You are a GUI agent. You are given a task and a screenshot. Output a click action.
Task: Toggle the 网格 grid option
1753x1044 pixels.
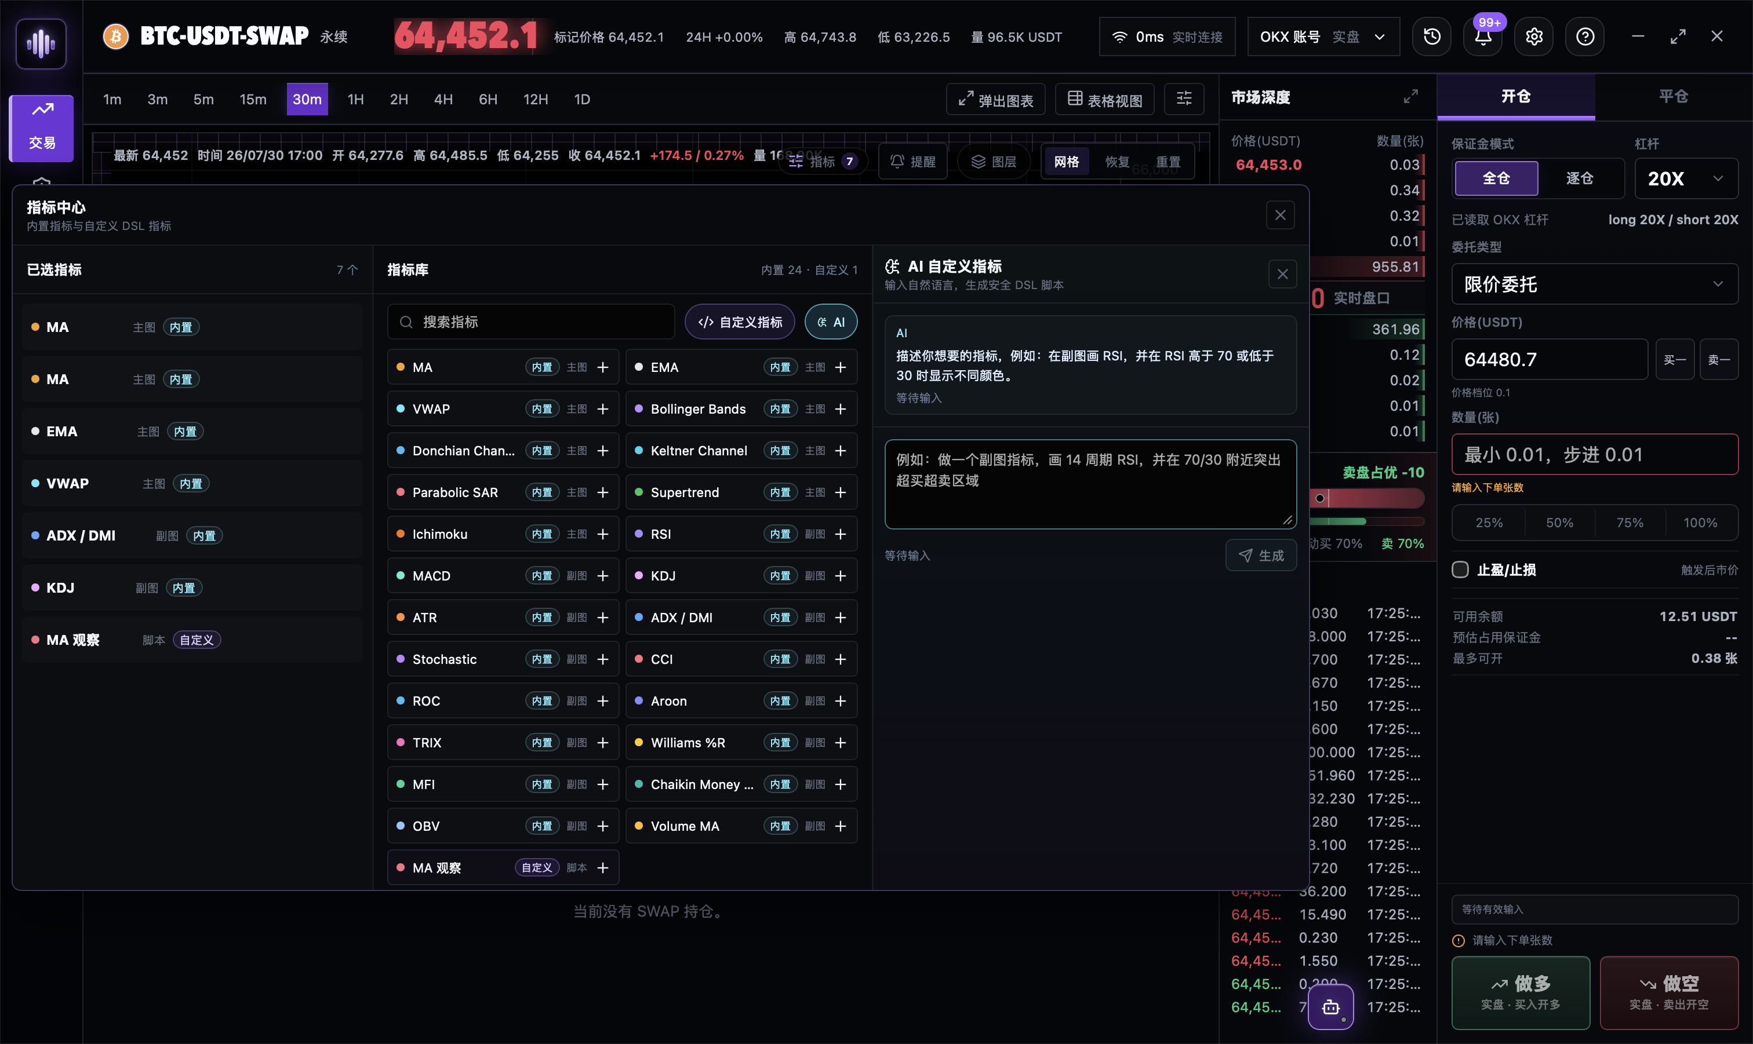click(1066, 162)
